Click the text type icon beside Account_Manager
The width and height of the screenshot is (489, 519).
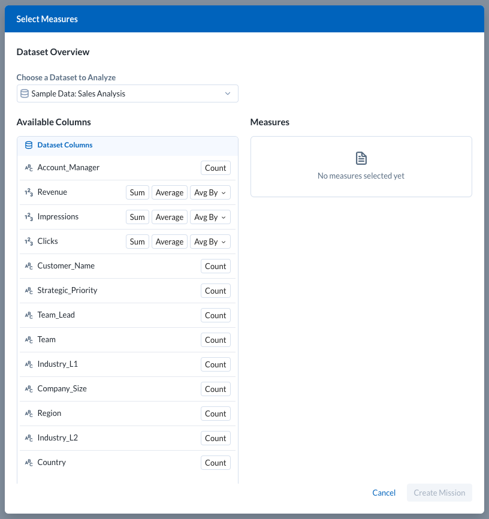(x=29, y=168)
